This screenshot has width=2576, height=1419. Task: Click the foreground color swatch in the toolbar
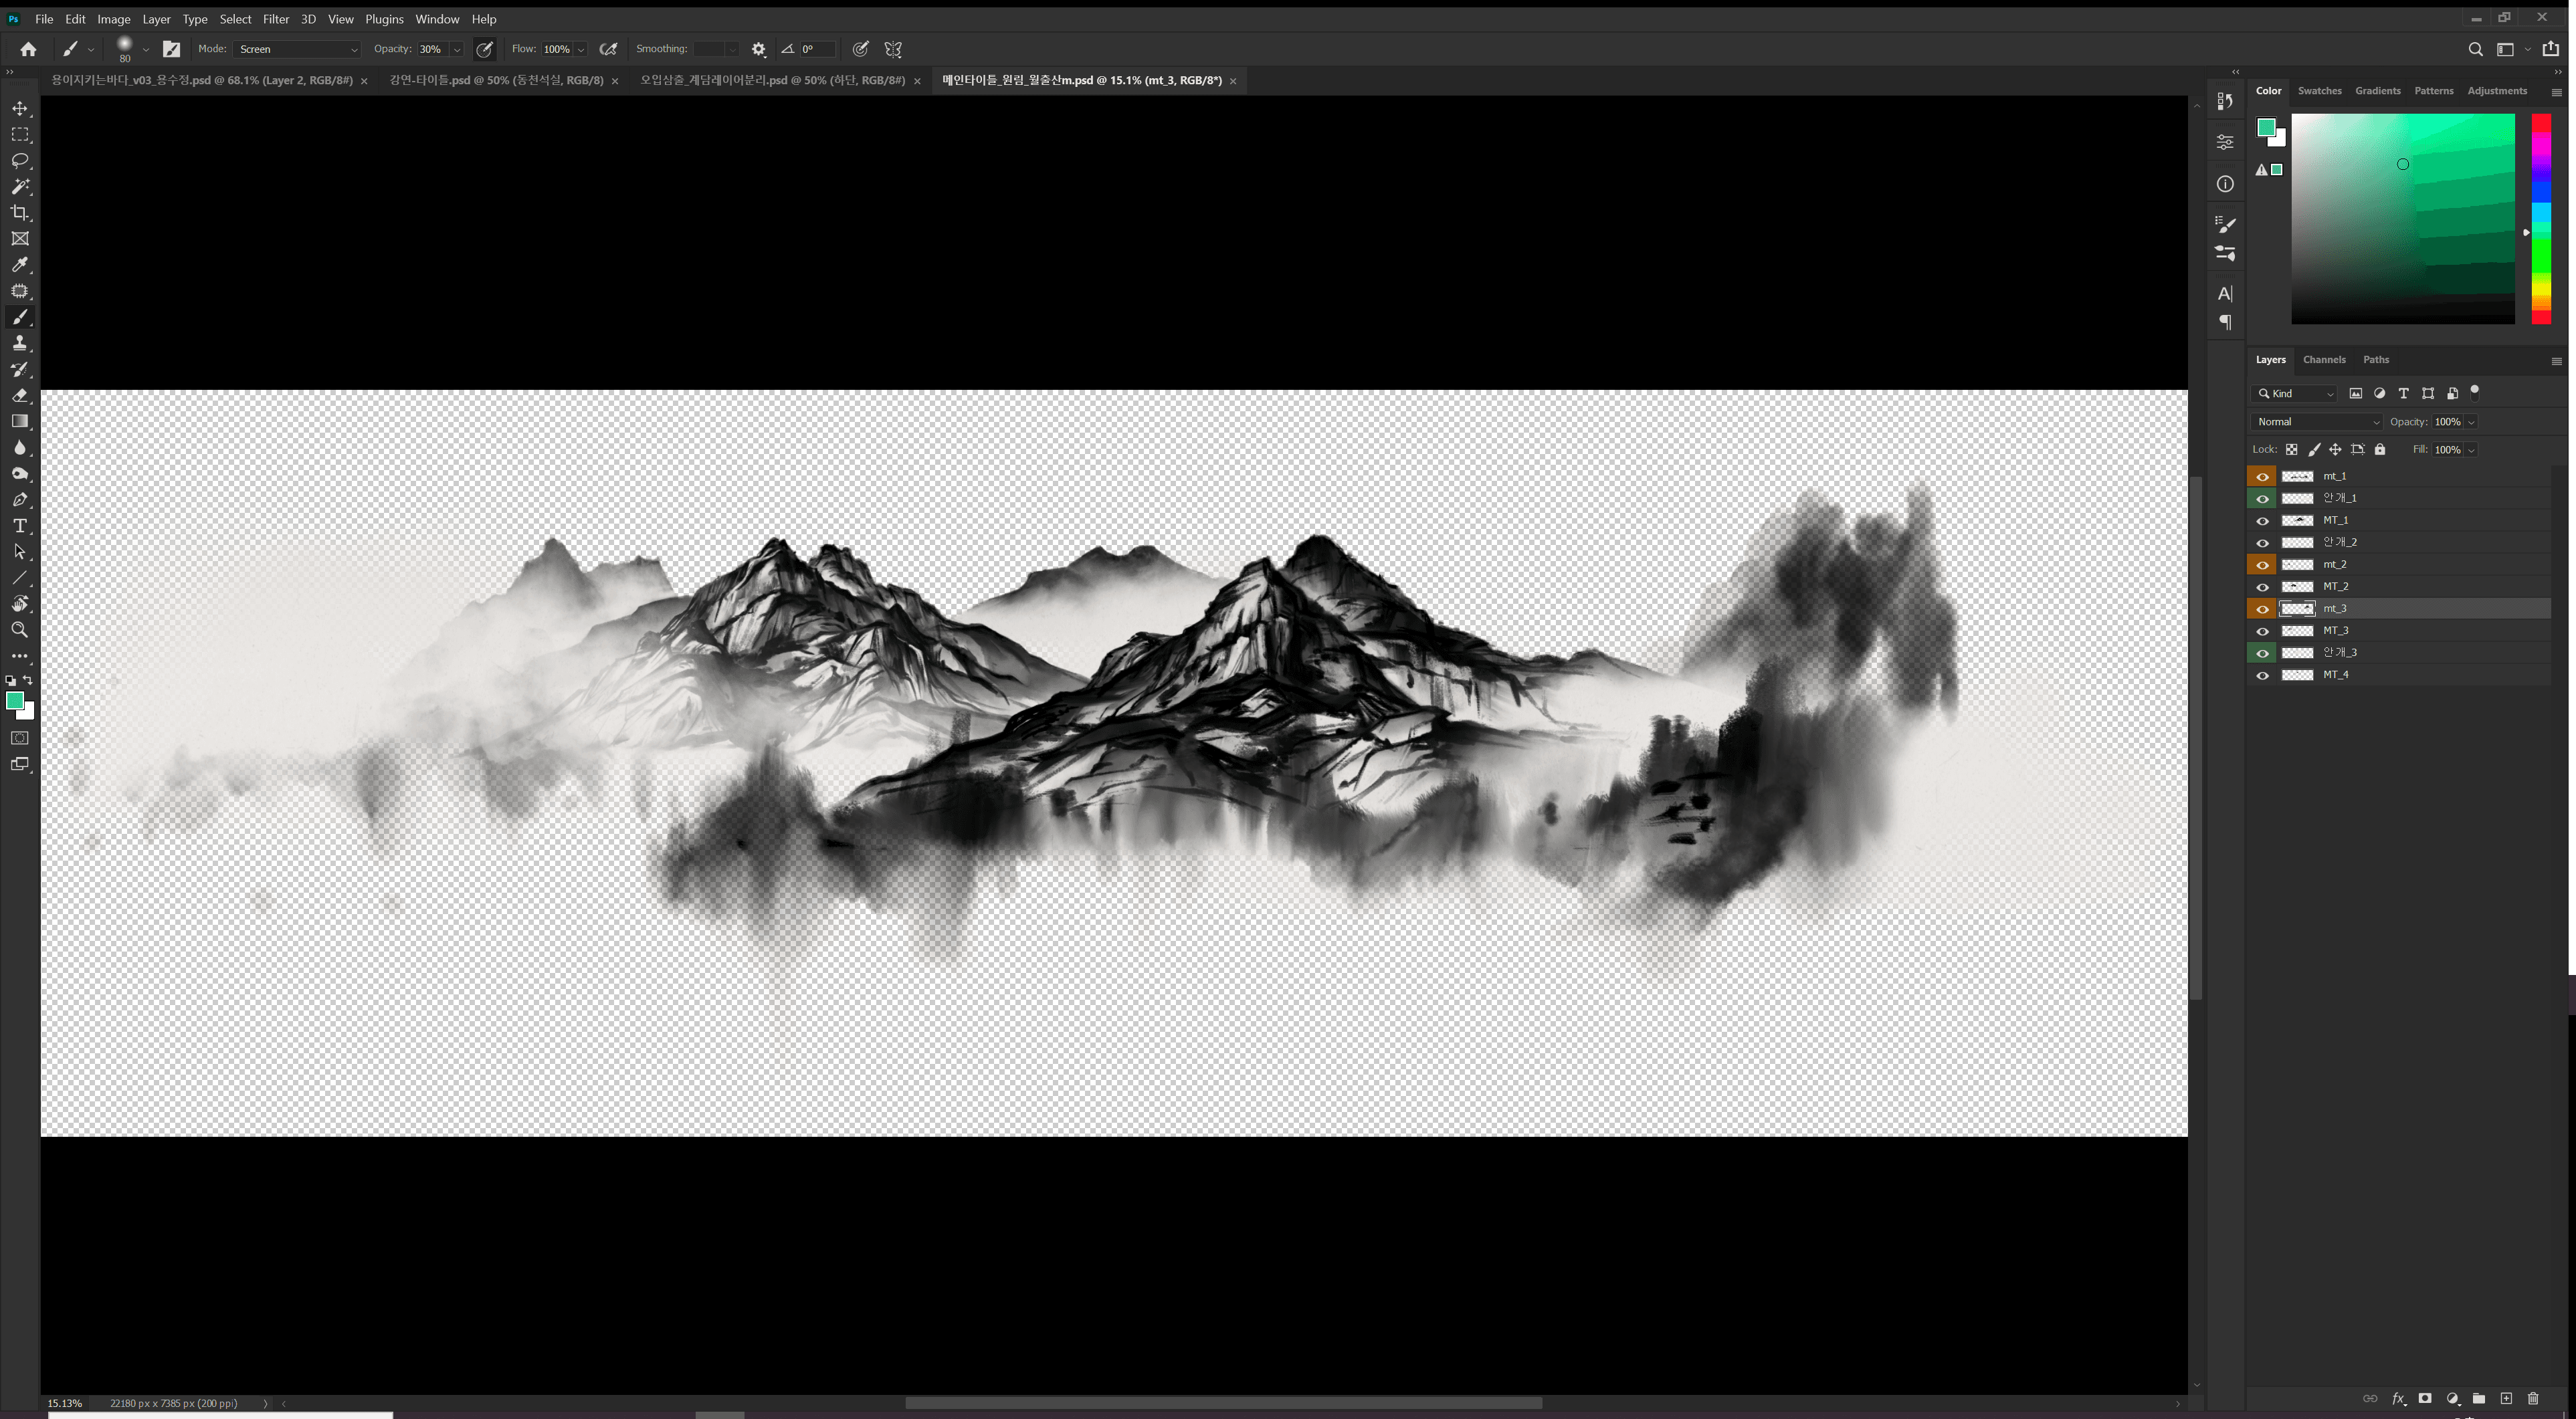click(14, 701)
